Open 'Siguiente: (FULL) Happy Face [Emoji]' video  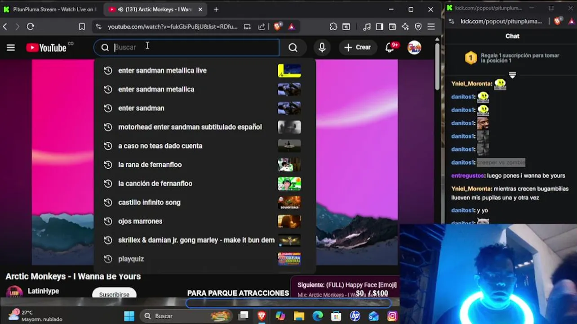tap(347, 285)
